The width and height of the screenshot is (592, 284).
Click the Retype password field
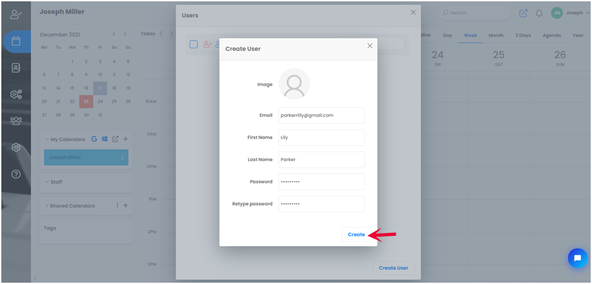321,204
